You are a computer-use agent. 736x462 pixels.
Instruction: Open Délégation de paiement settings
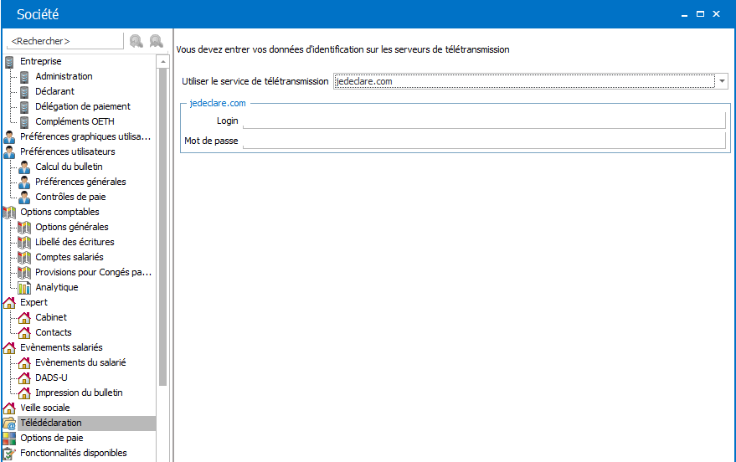click(x=83, y=106)
